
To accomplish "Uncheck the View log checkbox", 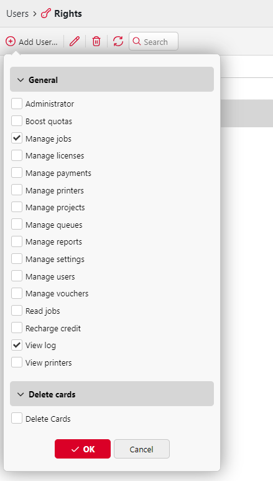I will (x=17, y=346).
